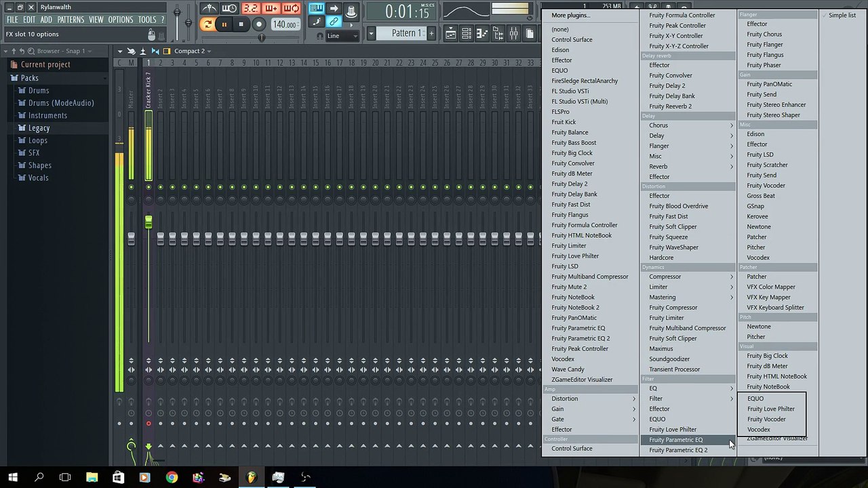Choose VFX Keyboard Splitter entry

click(775, 308)
